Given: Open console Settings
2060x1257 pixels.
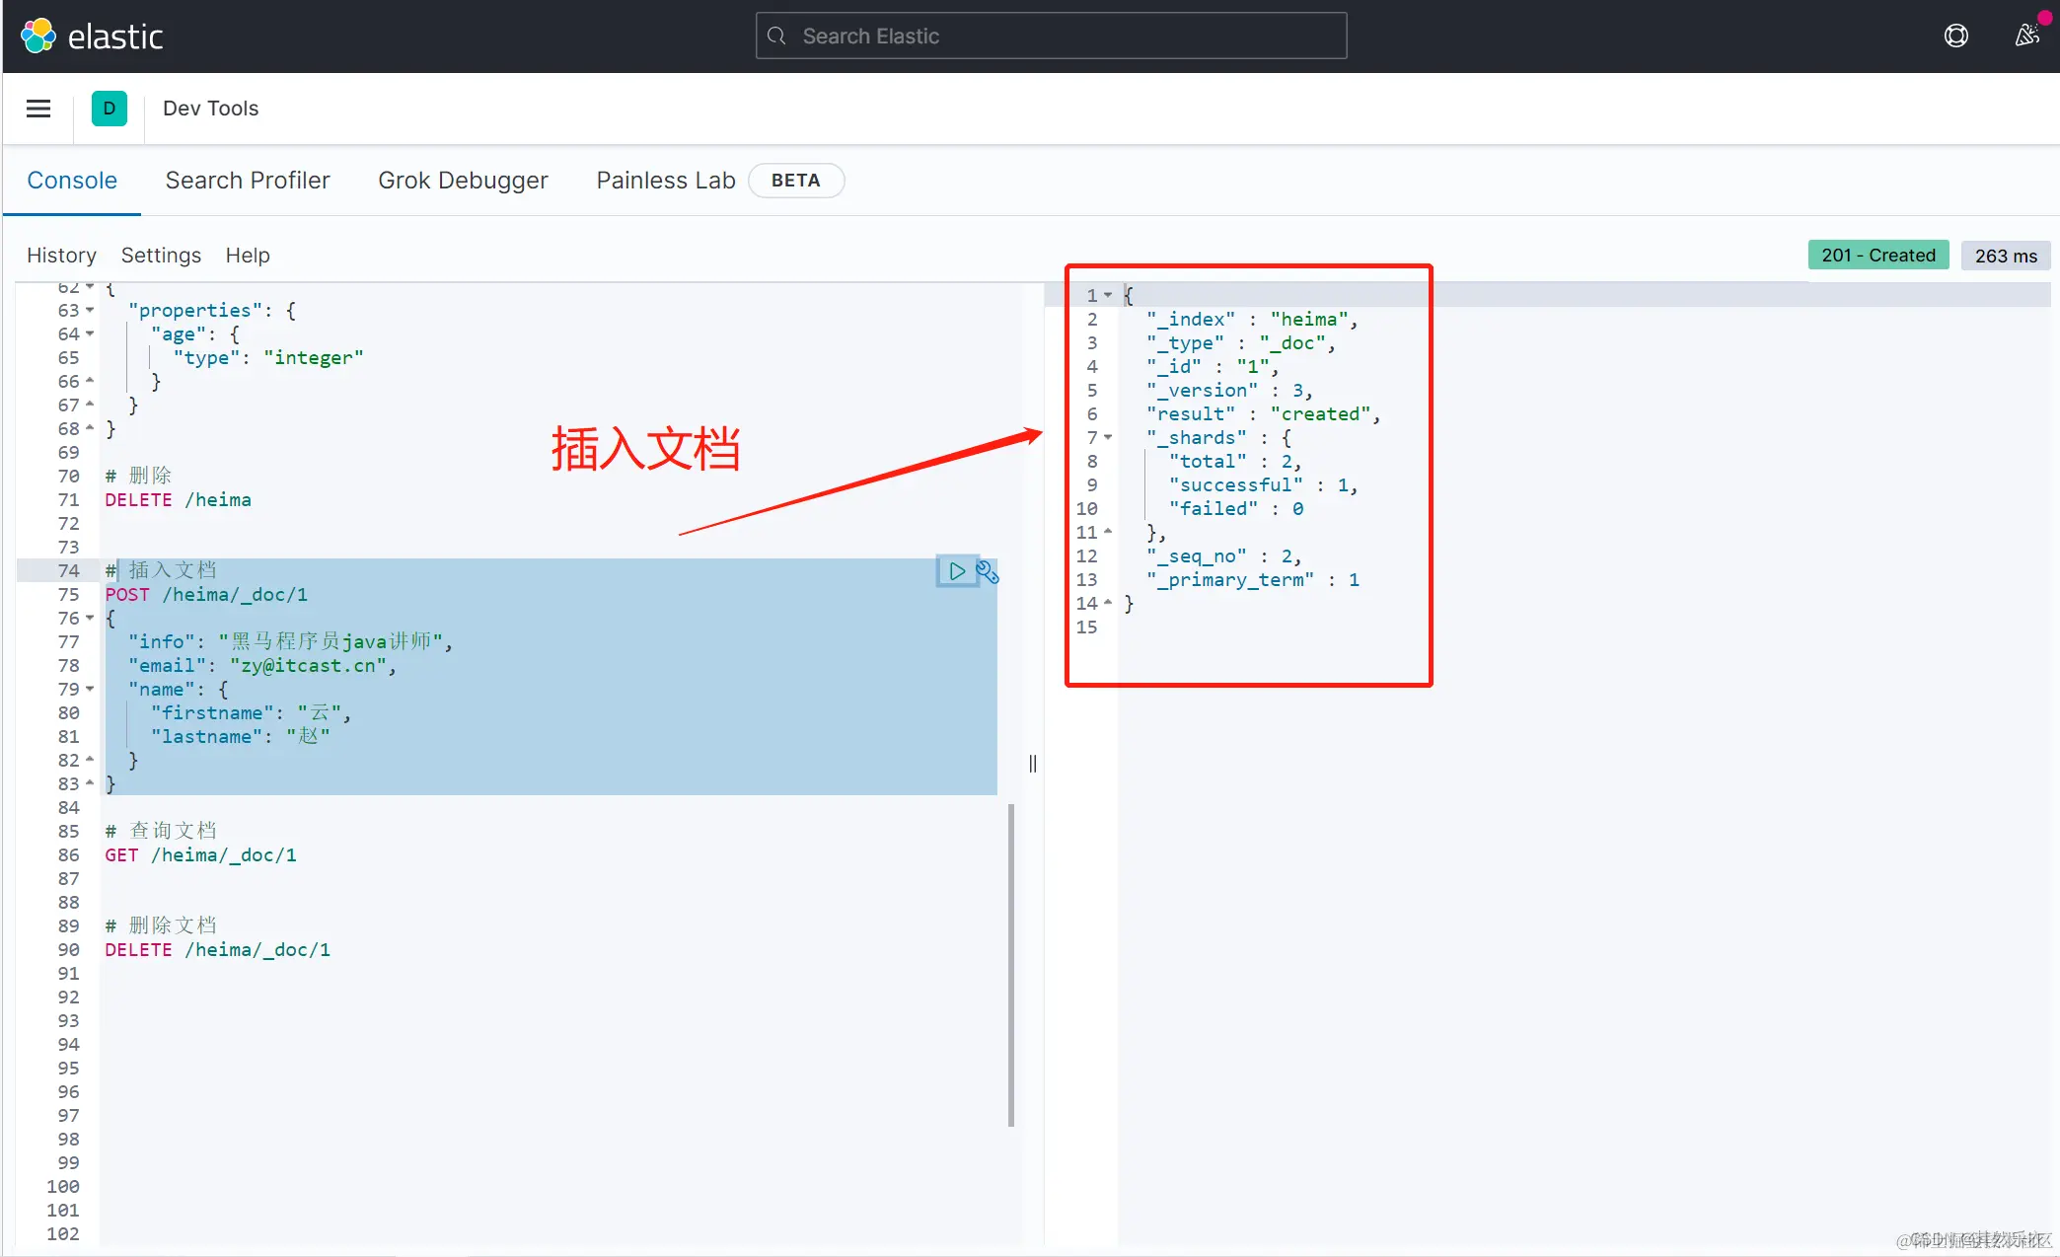Looking at the screenshot, I should (x=161, y=256).
